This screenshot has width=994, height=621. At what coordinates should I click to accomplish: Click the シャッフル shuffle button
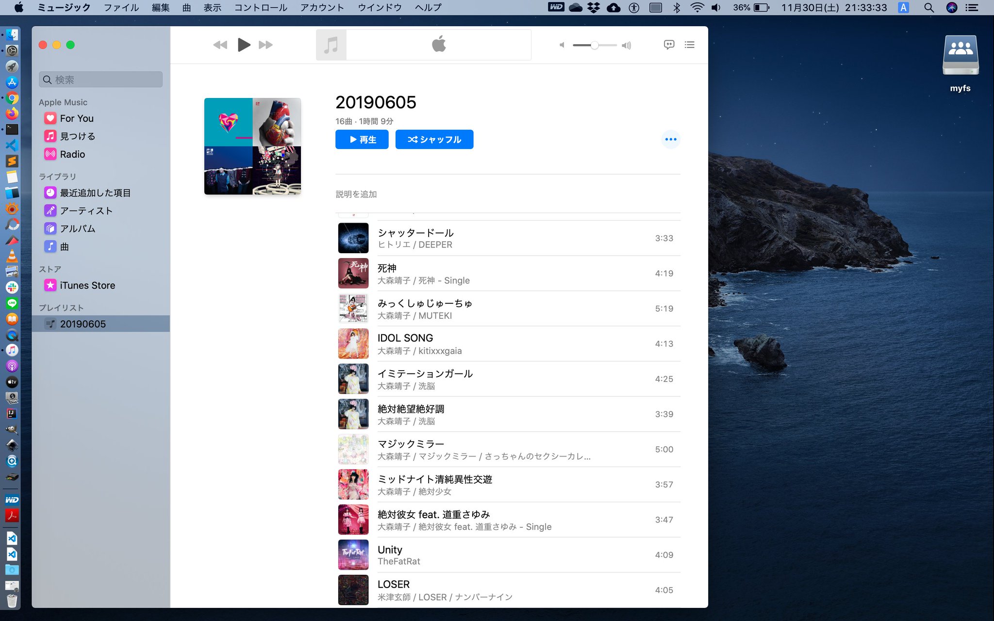(434, 139)
